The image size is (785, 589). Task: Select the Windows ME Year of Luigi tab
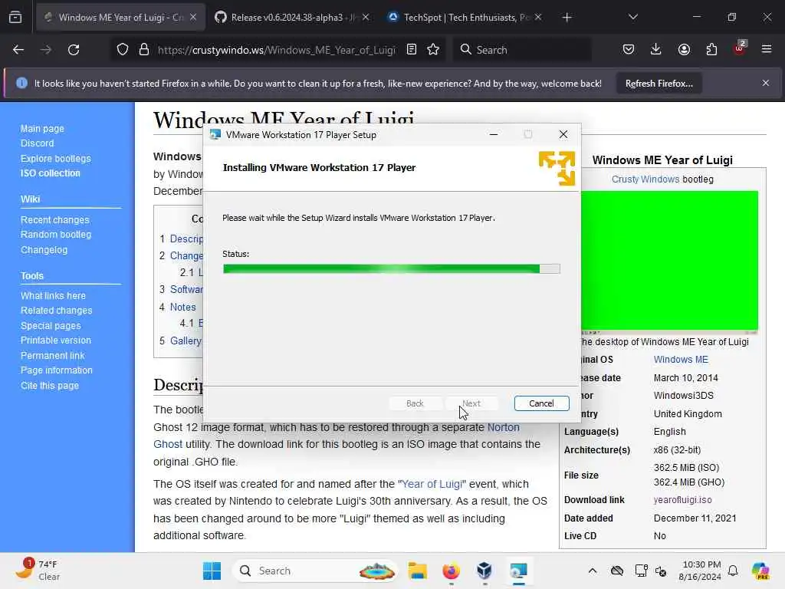120,18
